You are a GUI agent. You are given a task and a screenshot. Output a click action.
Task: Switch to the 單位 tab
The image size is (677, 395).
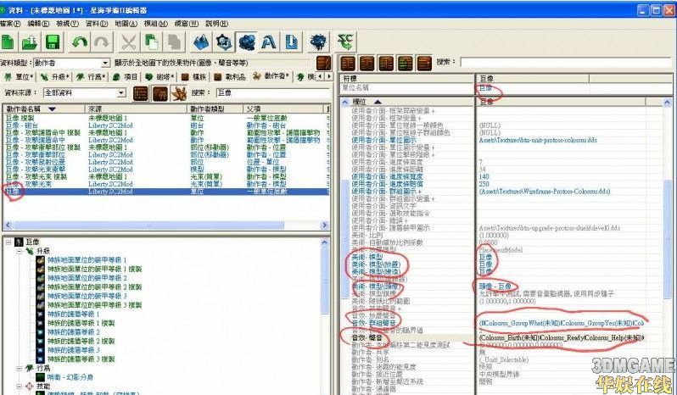point(20,77)
